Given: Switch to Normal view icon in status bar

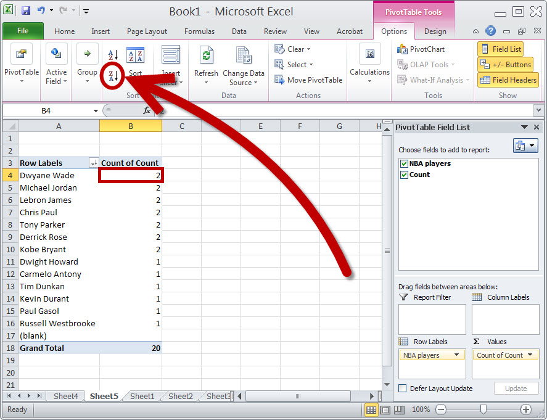Looking at the screenshot, I should 371,410.
